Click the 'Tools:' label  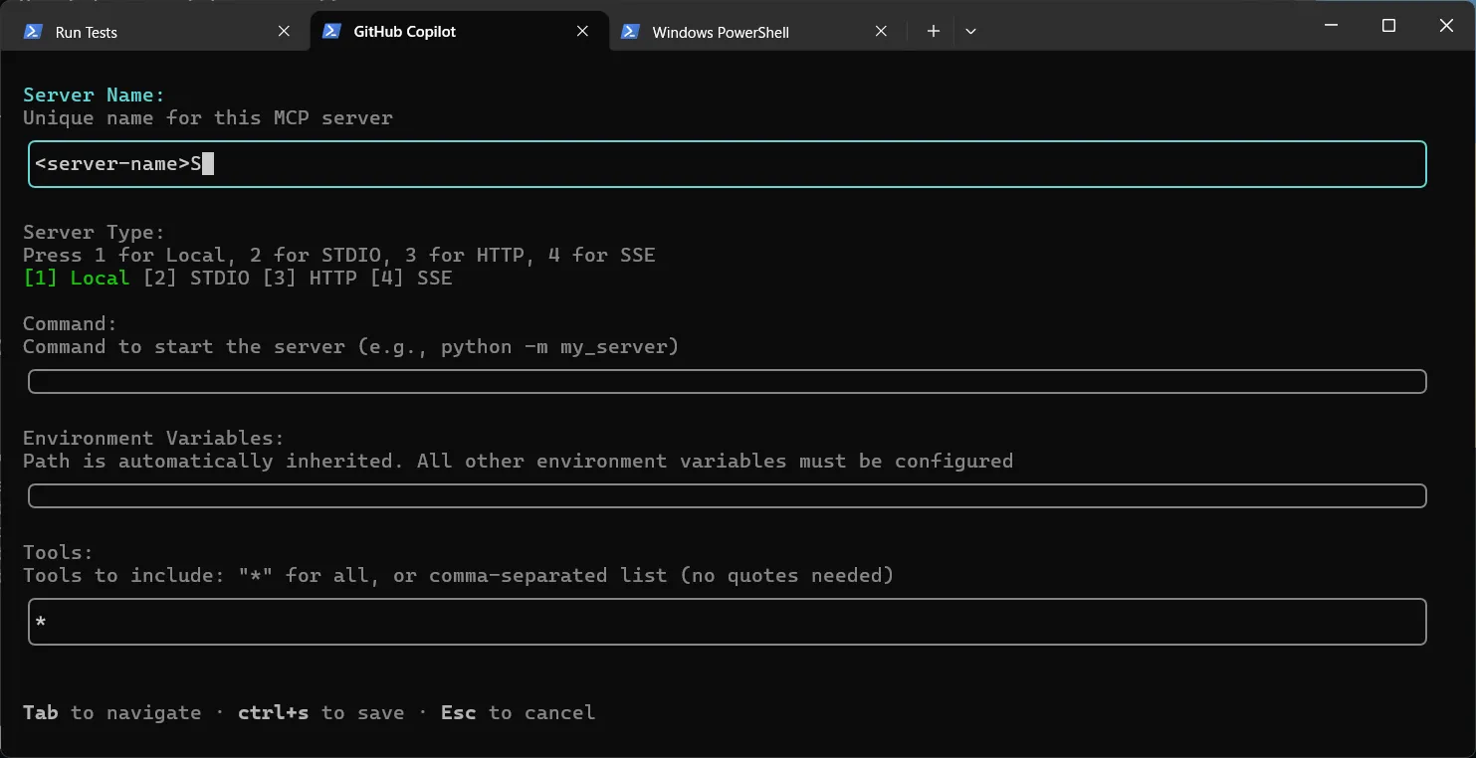click(x=58, y=552)
